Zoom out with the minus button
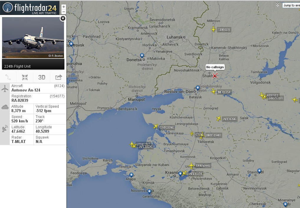 pyautogui.click(x=63, y=12)
